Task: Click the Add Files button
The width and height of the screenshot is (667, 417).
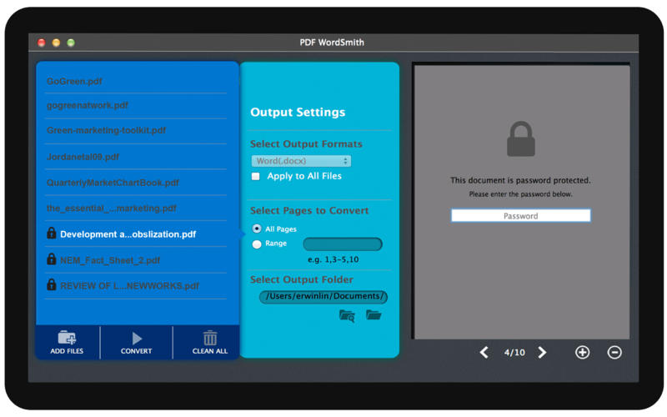Action: pos(67,343)
